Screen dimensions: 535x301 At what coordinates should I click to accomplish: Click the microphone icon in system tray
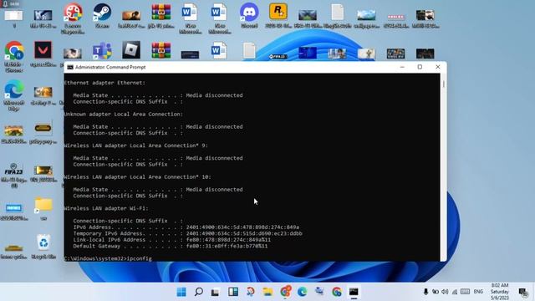(x=425, y=292)
